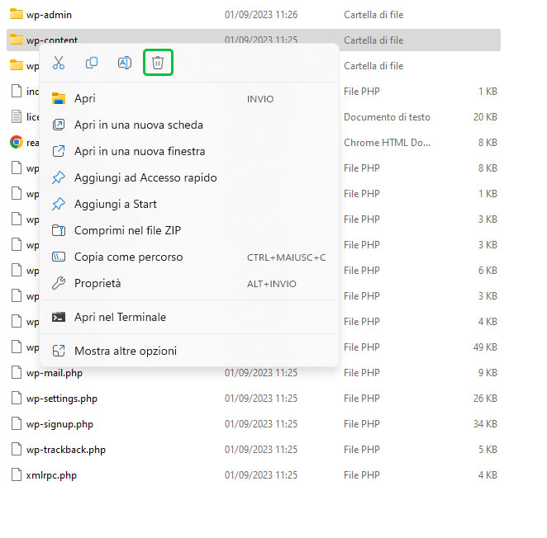Click the file icon of xmlrpc.php
547x538 pixels.
[16, 474]
